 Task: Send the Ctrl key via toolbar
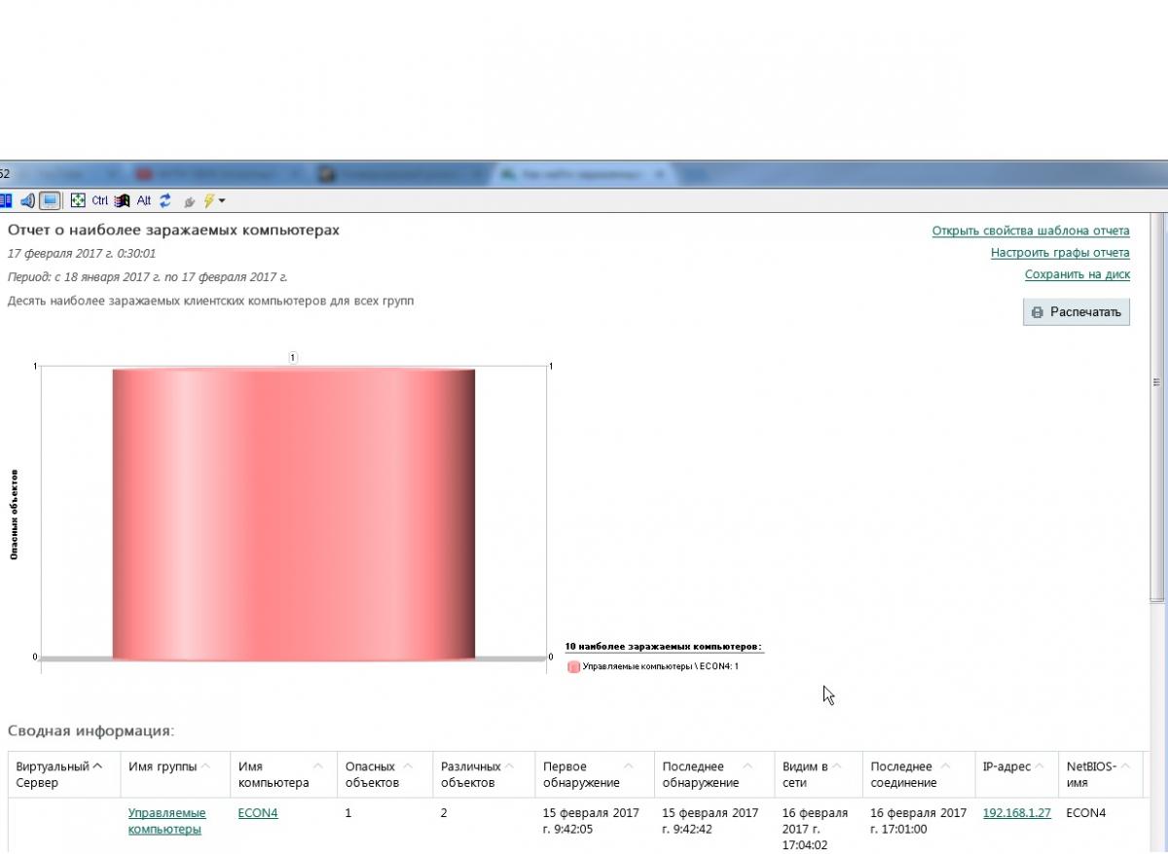click(100, 200)
